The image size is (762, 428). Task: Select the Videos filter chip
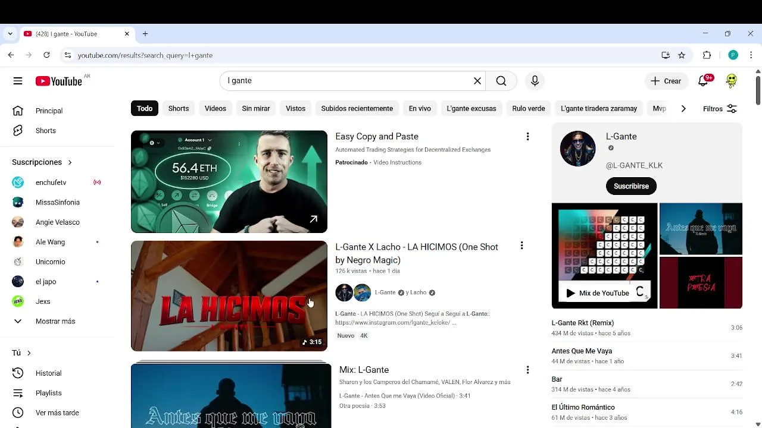[216, 108]
